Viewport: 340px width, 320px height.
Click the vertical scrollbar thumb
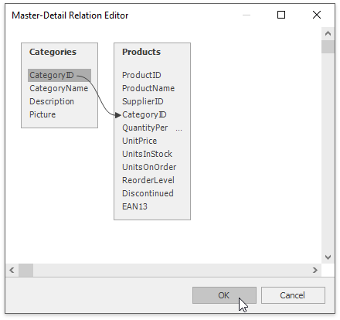[x=328, y=46]
